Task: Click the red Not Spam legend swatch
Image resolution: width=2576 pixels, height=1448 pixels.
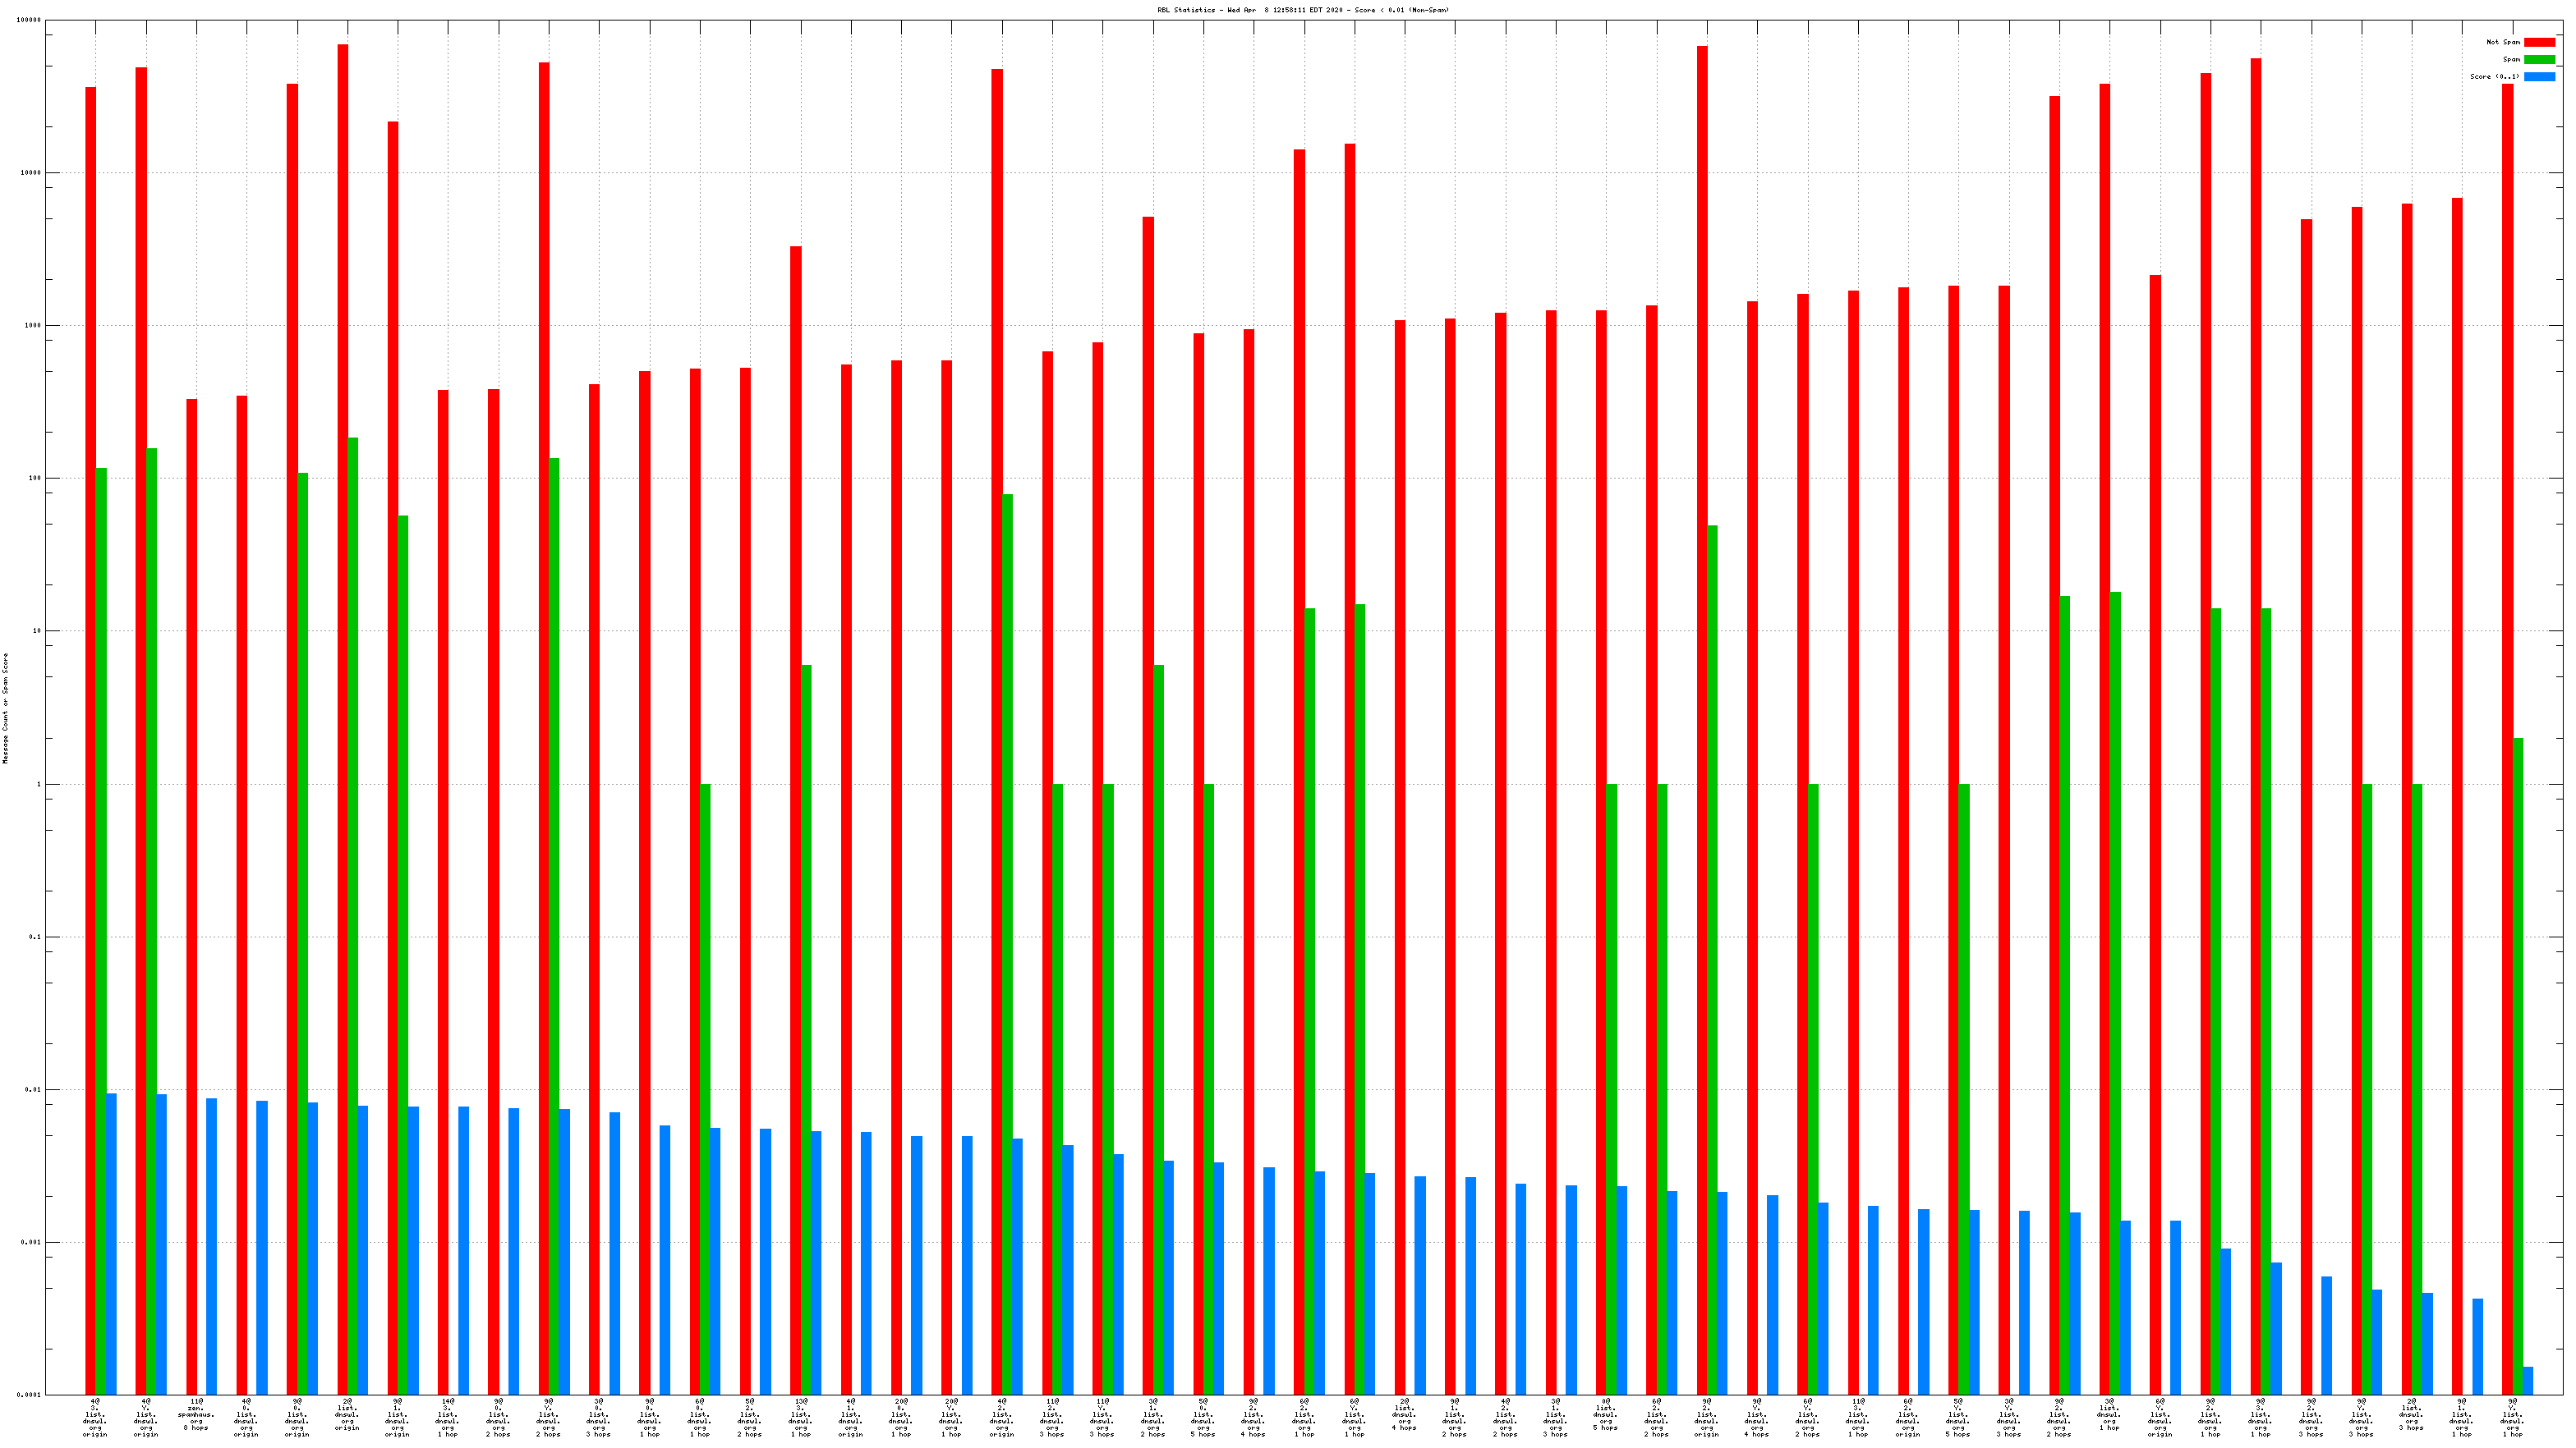Action: click(2539, 42)
